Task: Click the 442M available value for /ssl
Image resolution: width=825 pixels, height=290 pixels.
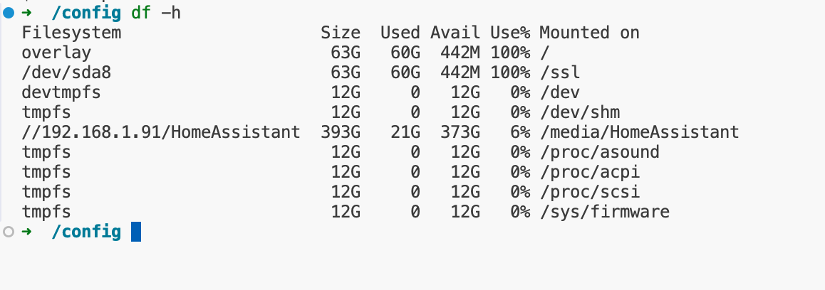Action: [x=460, y=72]
